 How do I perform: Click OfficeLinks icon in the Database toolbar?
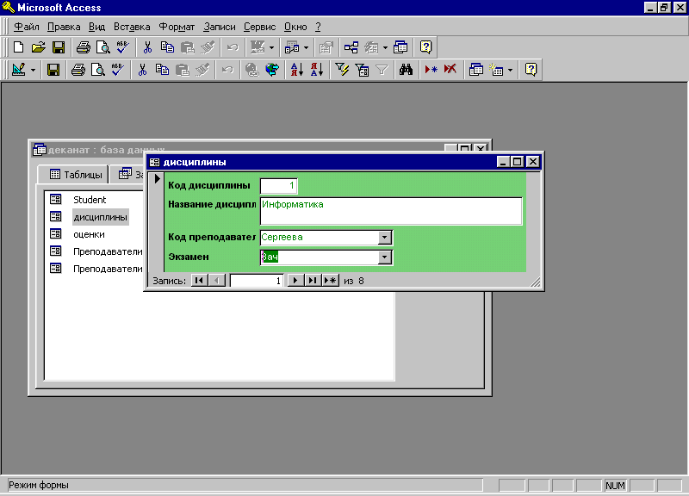click(x=257, y=47)
